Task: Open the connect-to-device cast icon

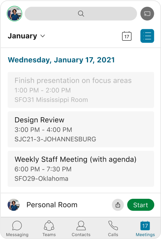Action: 147,14
